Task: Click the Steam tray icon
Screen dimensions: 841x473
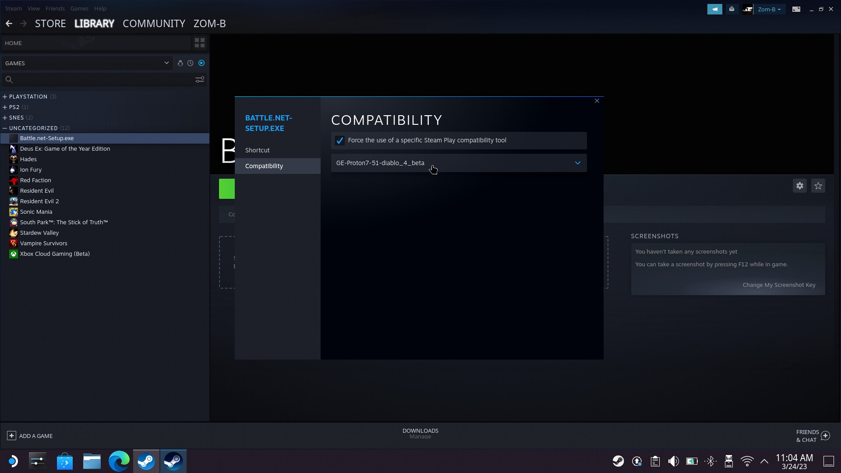Action: click(x=618, y=461)
